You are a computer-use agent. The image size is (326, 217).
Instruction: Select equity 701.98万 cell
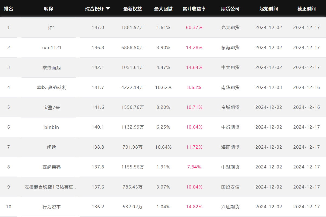132,147
